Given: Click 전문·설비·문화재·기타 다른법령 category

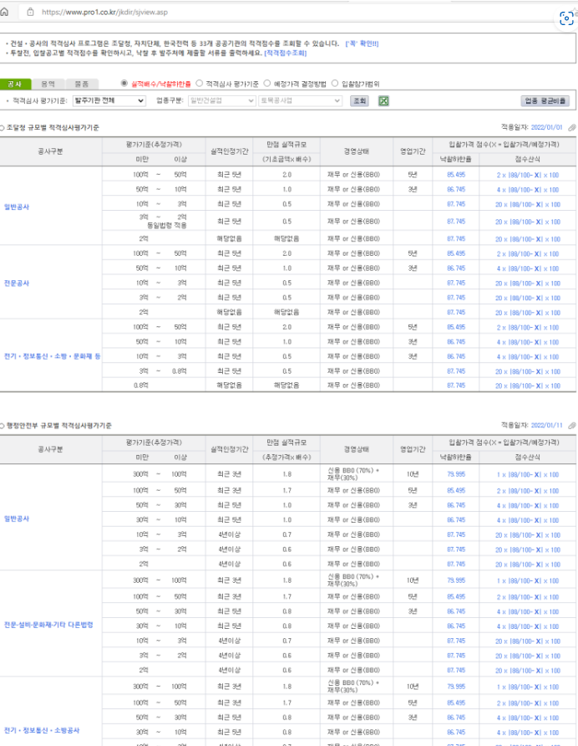Looking at the screenshot, I should (48, 625).
